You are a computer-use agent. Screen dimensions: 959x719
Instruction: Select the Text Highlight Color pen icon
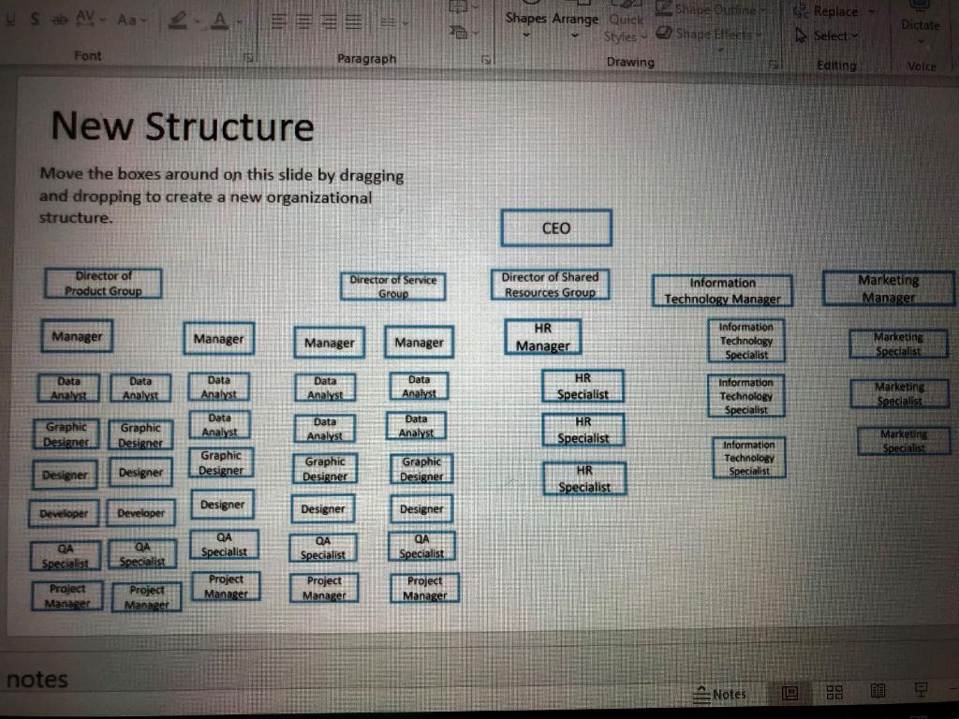click(x=178, y=19)
